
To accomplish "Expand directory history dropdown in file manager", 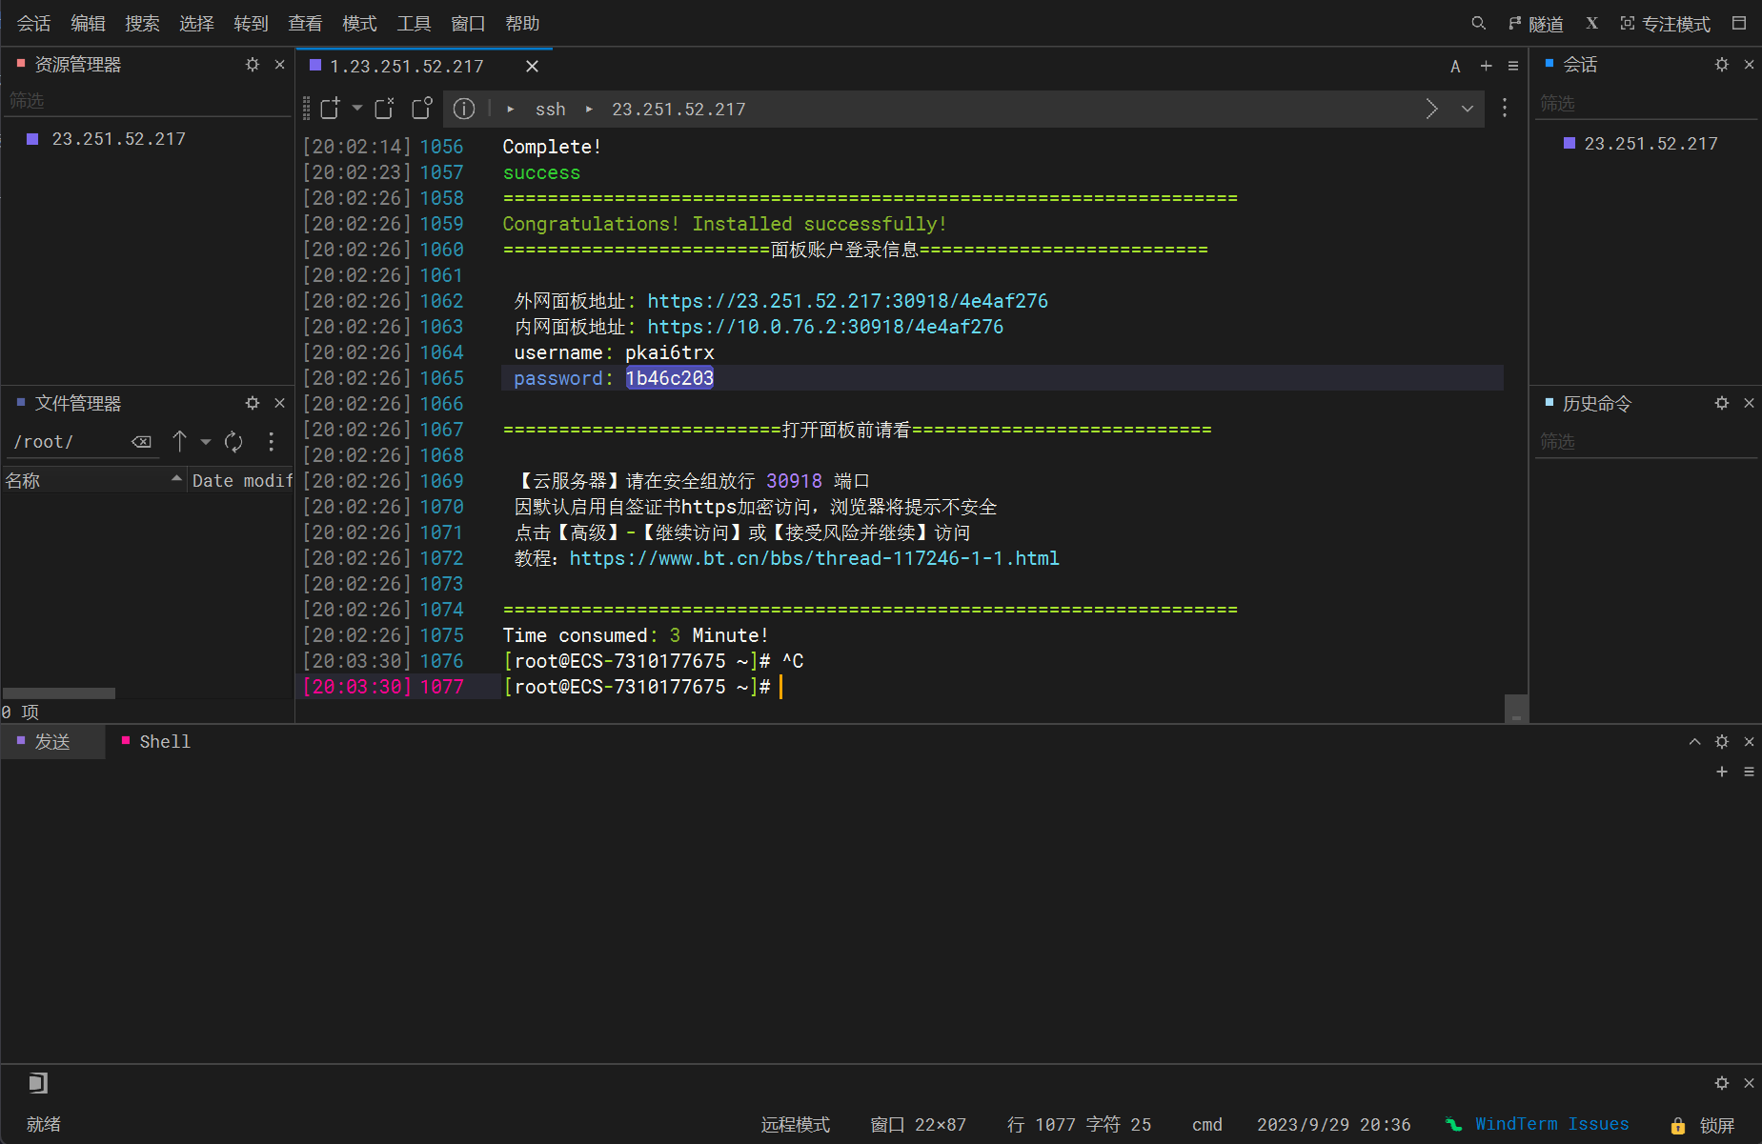I will (x=206, y=442).
